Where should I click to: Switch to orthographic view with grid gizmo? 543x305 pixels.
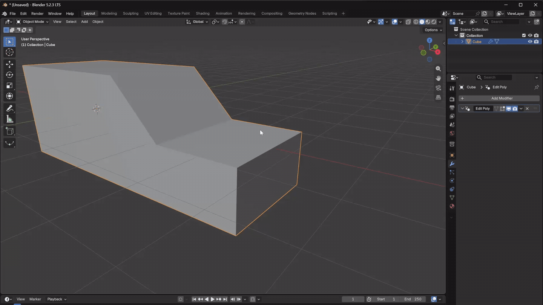click(x=438, y=97)
